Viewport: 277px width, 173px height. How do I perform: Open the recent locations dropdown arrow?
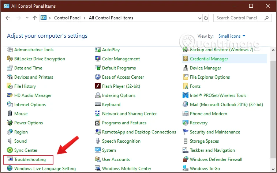(27, 18)
